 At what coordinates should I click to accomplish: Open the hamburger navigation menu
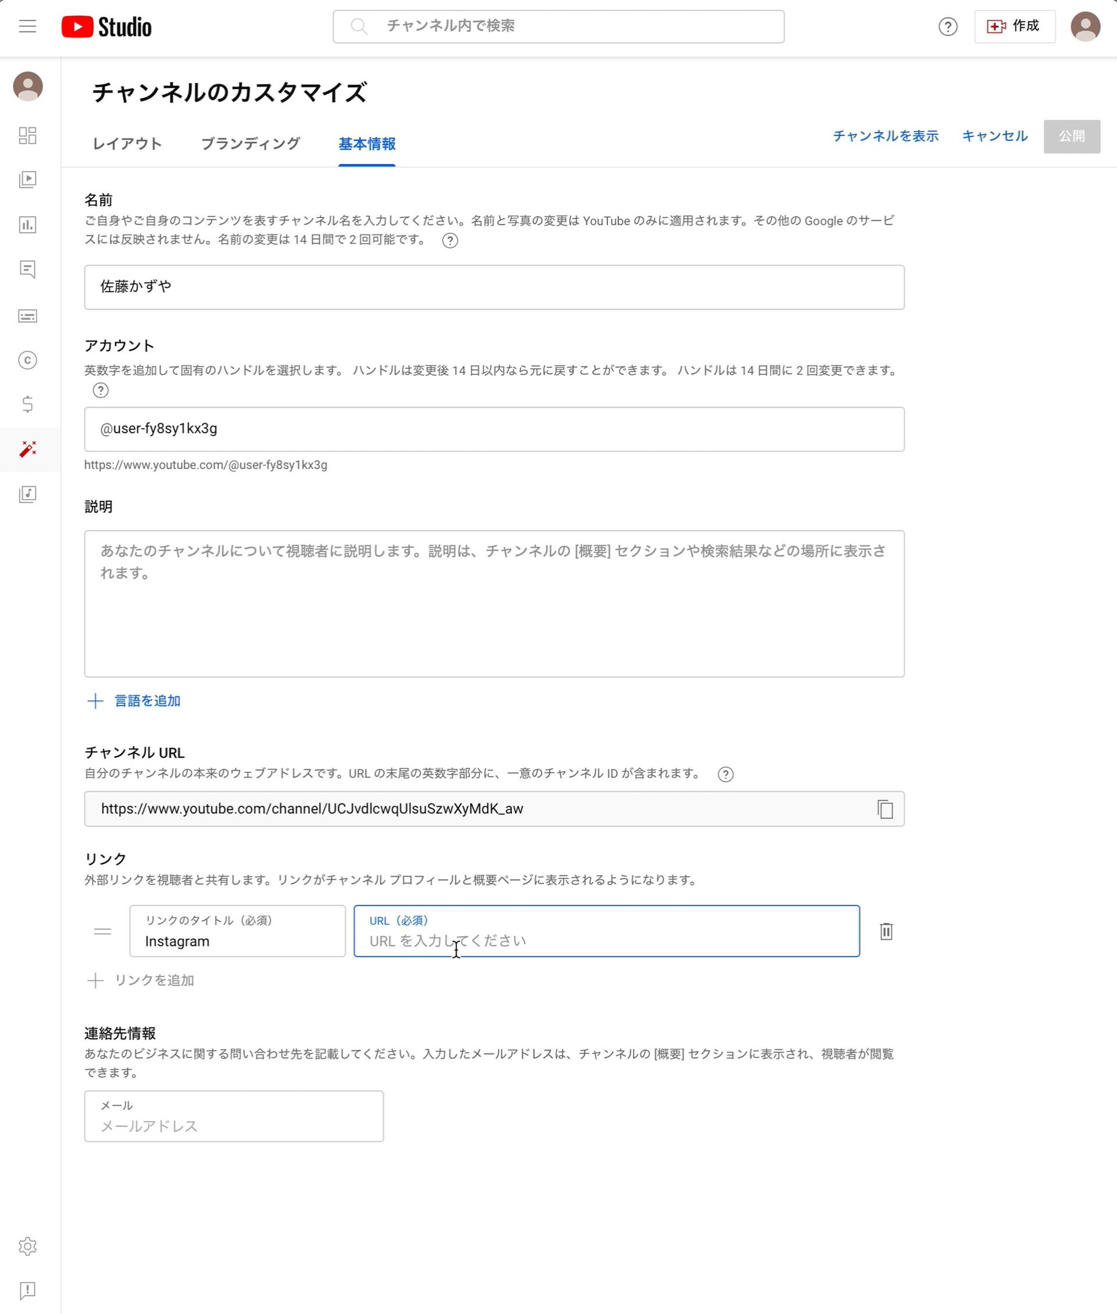point(28,26)
